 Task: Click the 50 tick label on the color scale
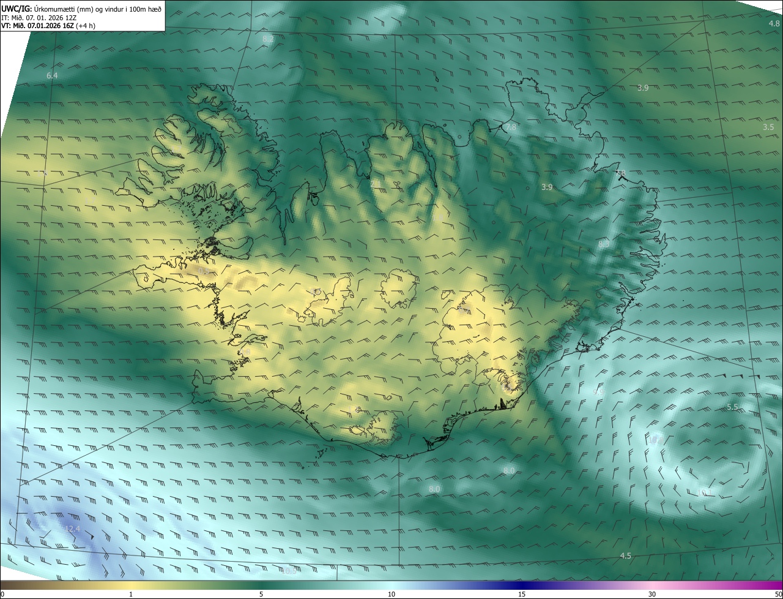coord(778,594)
